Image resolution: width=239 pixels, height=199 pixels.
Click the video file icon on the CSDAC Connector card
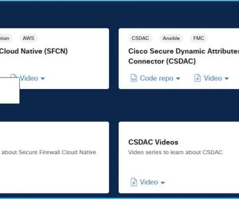point(198,78)
